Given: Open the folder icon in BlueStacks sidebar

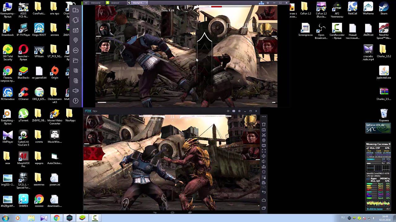Looking at the screenshot, I should 76,60.
